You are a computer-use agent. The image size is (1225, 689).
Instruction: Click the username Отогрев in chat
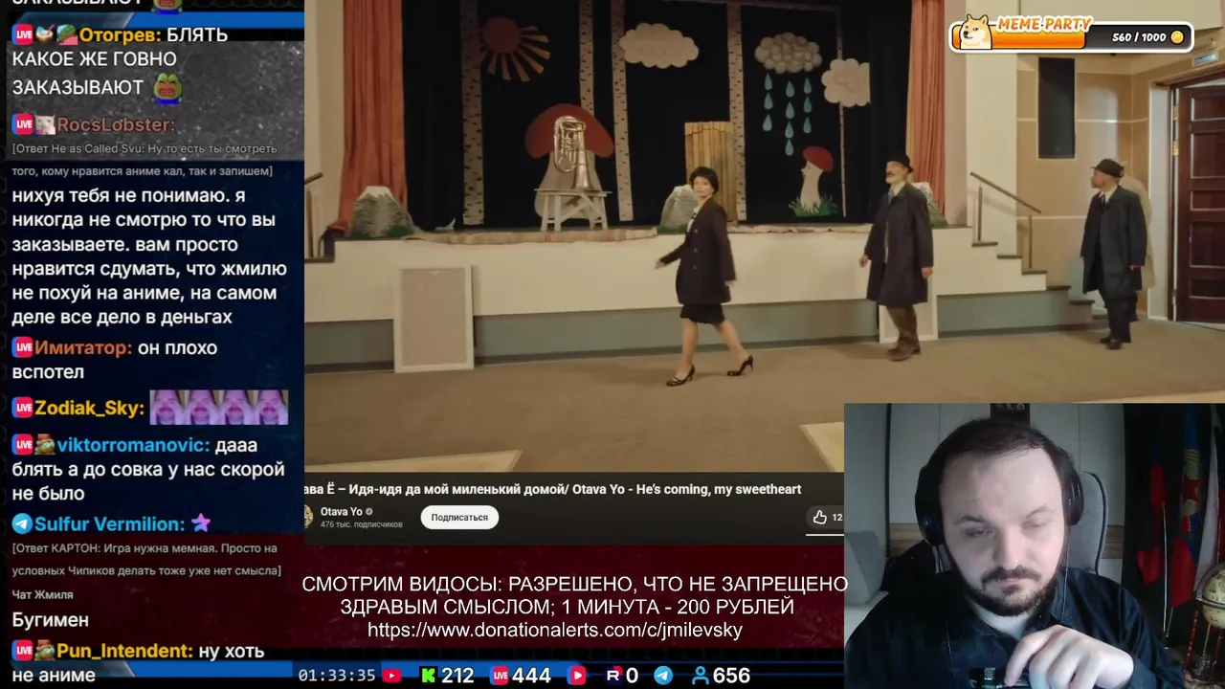pos(121,34)
